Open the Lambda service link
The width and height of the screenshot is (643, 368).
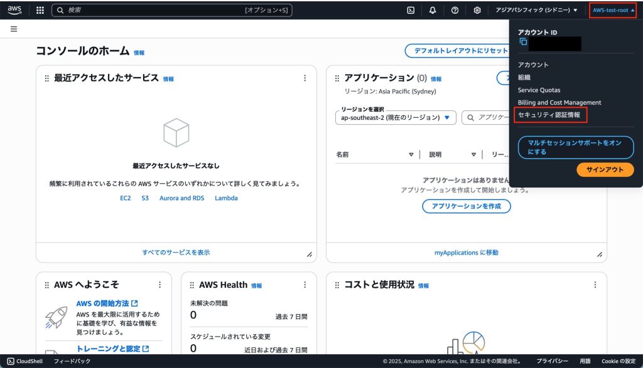(226, 198)
